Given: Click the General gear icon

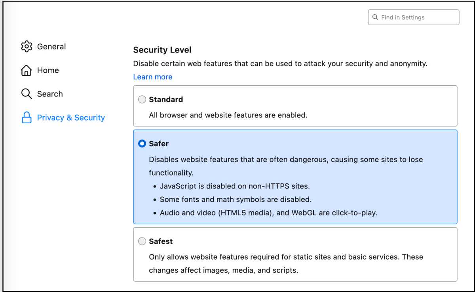Looking at the screenshot, I should [x=26, y=46].
